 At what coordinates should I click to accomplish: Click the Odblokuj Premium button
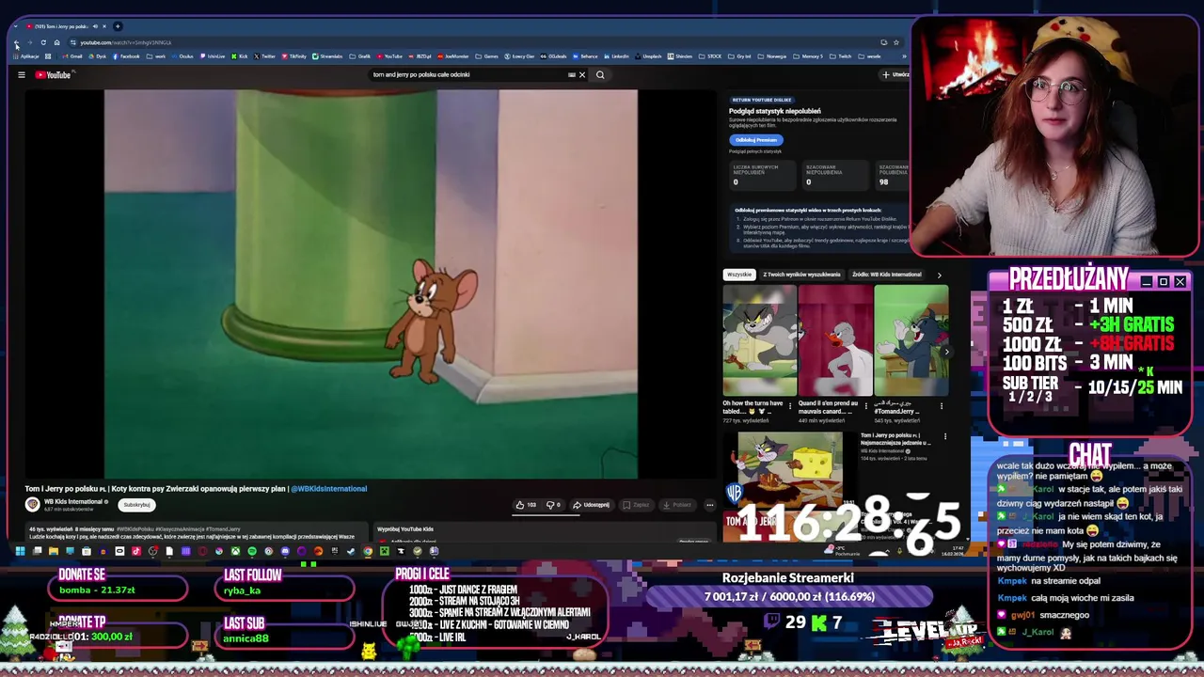tap(756, 140)
